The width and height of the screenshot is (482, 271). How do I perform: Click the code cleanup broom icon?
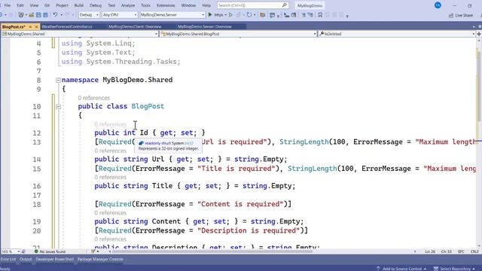point(93,251)
